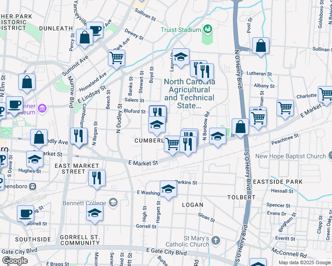Select the shopping bag marker beside Percy St
Image resolution: width=332 pixels, height=266 pixels.
coord(84,39)
